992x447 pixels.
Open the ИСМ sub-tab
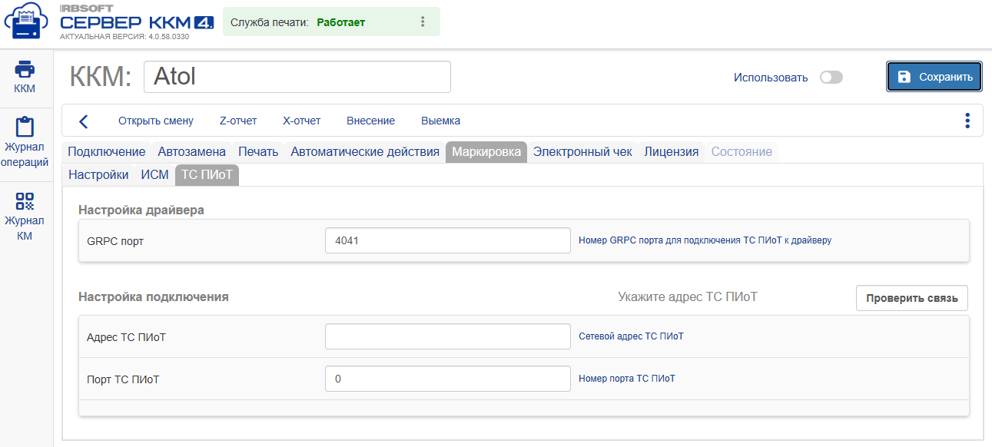154,175
